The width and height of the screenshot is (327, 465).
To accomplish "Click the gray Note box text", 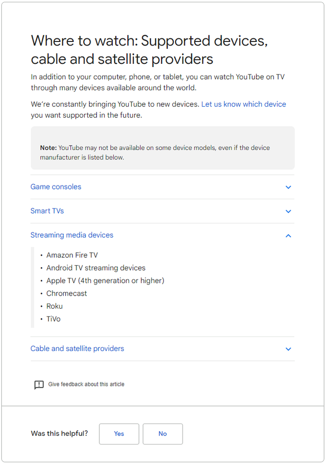I will tap(155, 152).
